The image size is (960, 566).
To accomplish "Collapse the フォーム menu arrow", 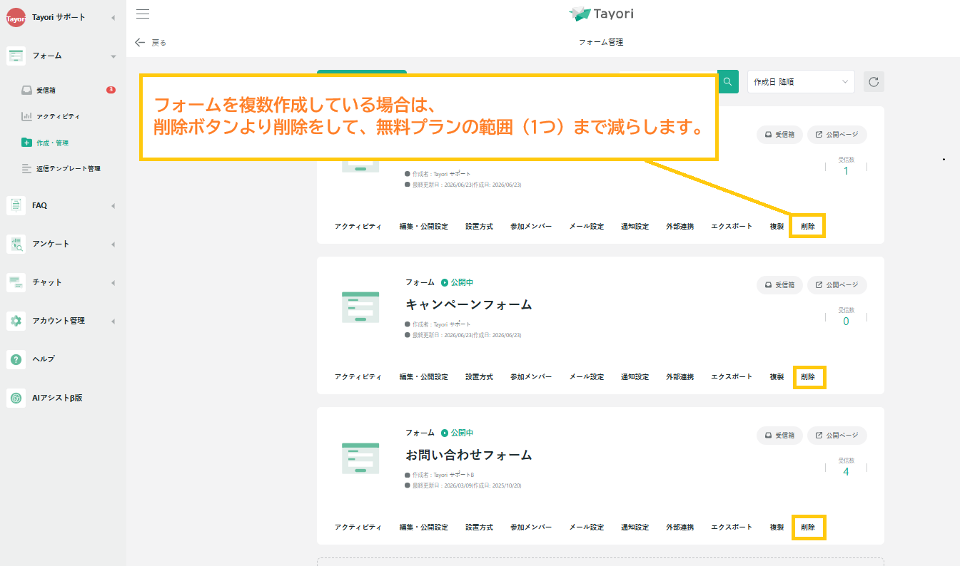I will (113, 56).
